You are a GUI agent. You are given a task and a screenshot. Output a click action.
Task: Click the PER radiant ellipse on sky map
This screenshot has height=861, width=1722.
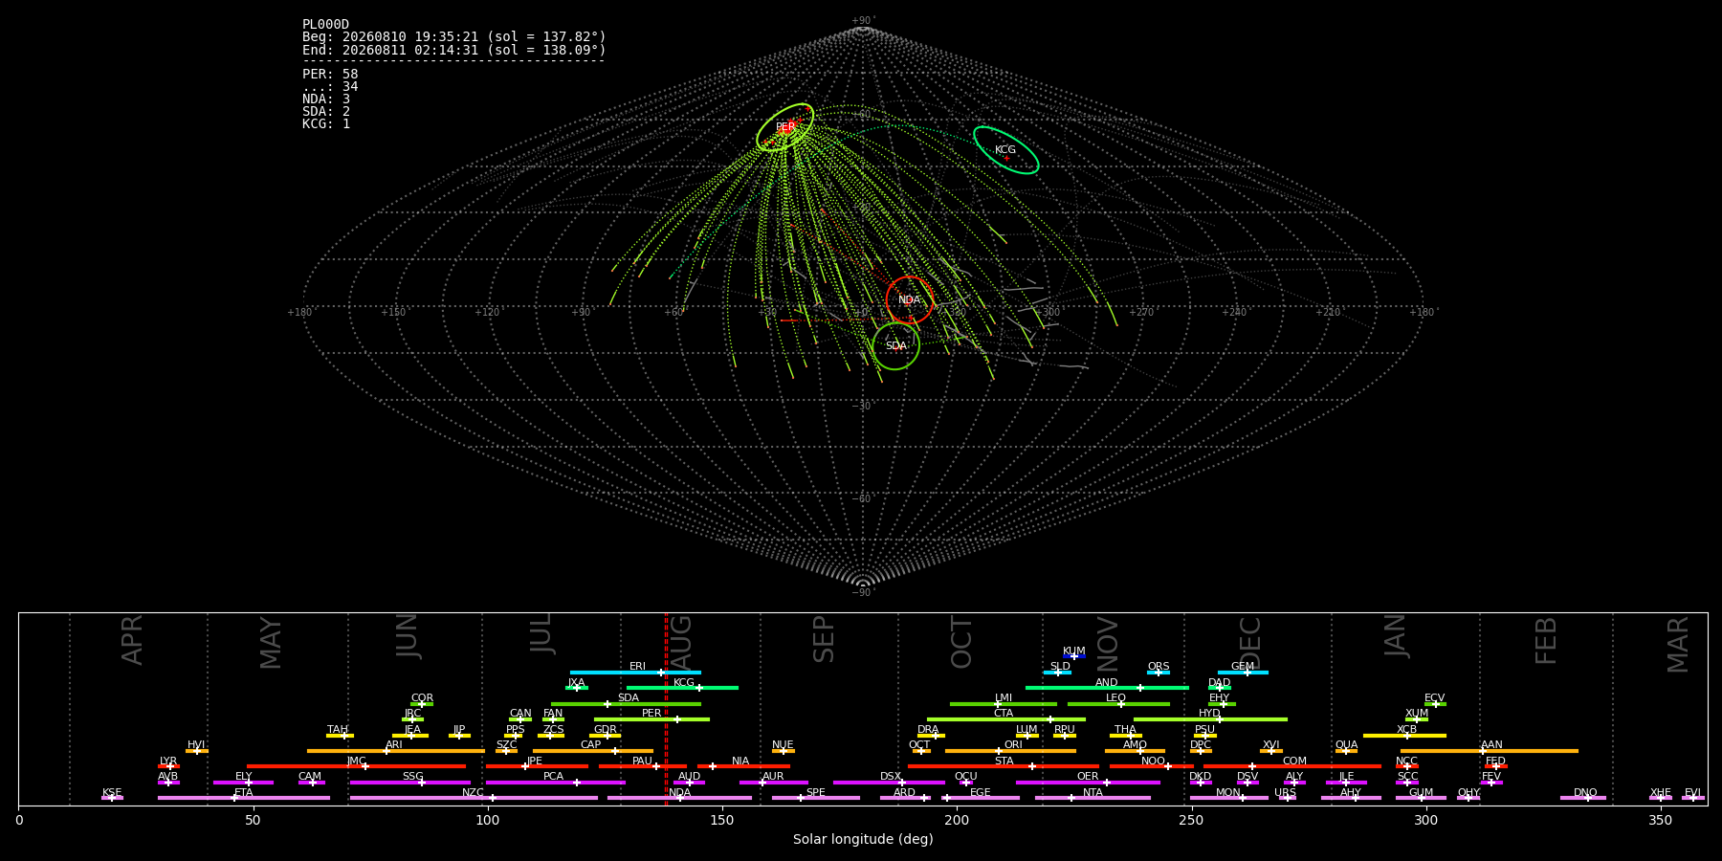point(785,127)
